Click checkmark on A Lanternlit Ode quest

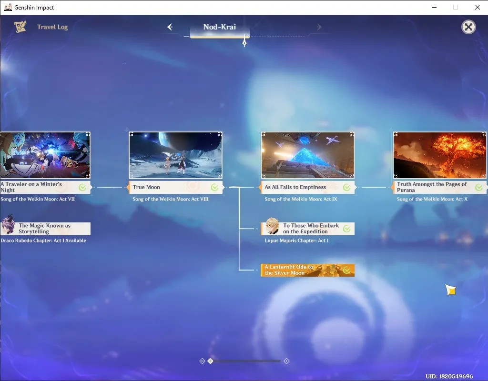point(347,271)
